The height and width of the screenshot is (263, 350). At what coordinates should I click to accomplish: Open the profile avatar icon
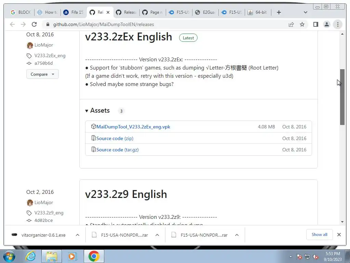coord(326,24)
